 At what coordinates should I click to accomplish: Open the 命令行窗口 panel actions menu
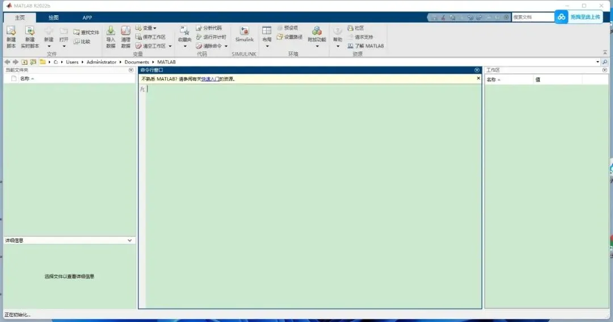477,70
